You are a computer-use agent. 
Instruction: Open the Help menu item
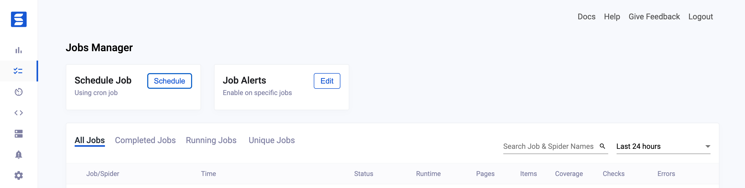(612, 16)
